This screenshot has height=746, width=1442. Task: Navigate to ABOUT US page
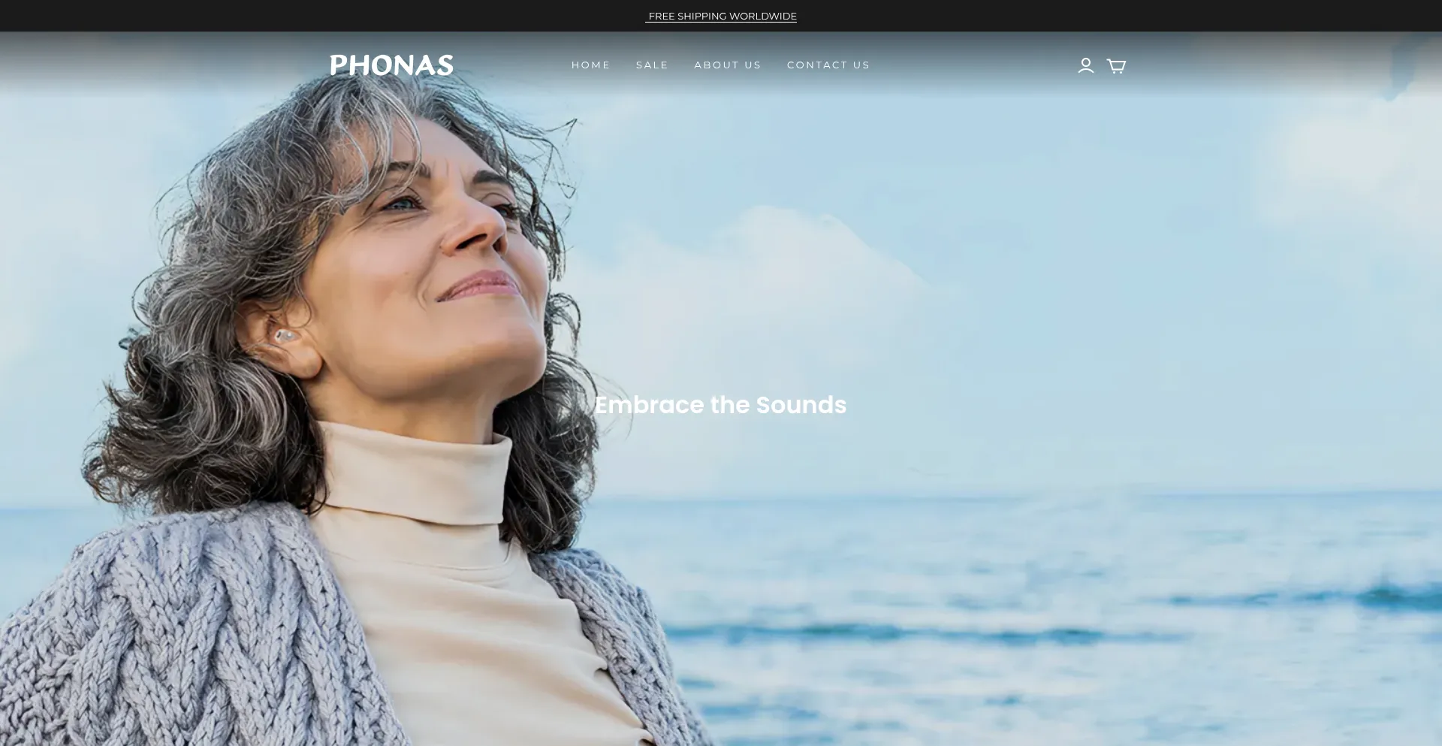727,65
